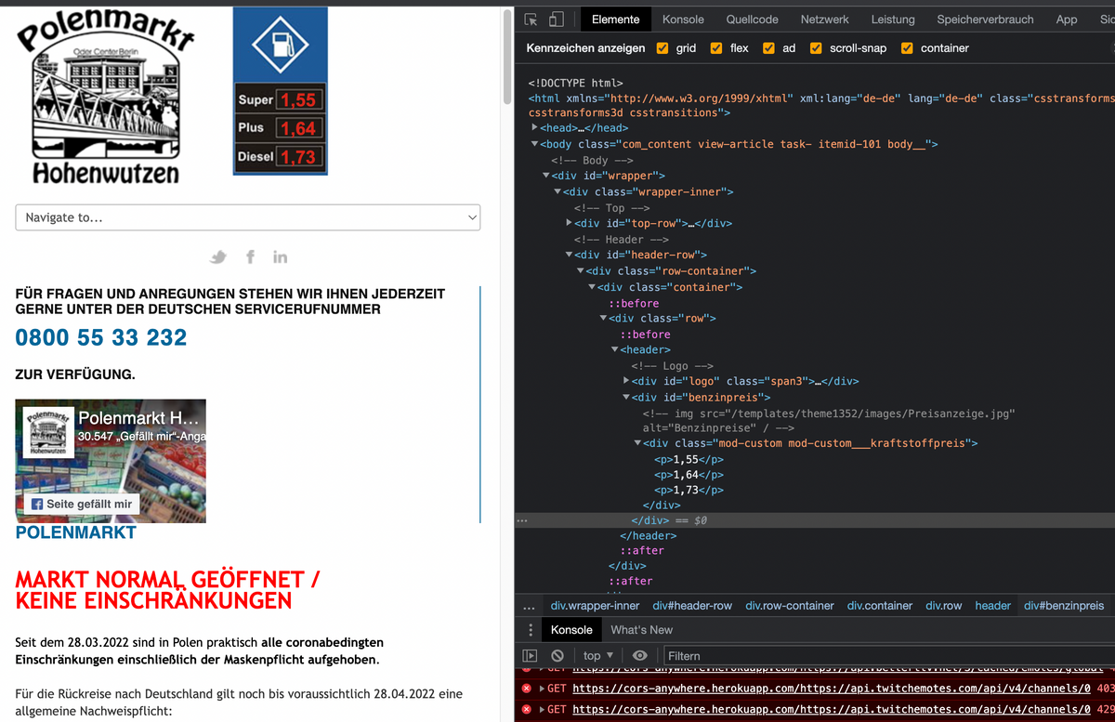Collapse the div#benzinpreis node
This screenshot has height=722, width=1115.
click(625, 397)
